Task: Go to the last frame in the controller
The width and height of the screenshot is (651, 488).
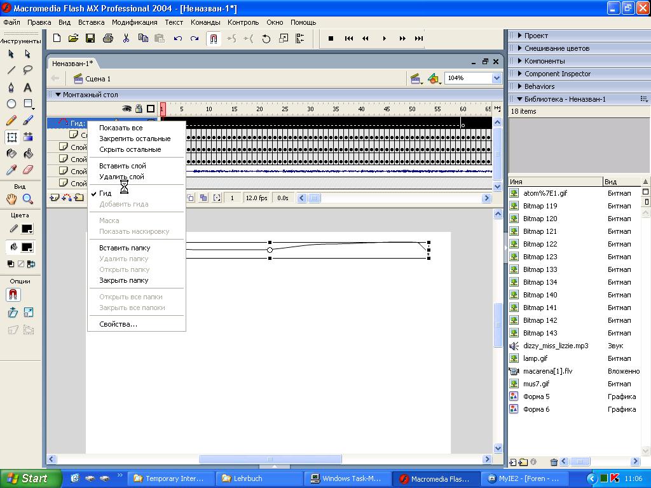Action: pos(419,39)
